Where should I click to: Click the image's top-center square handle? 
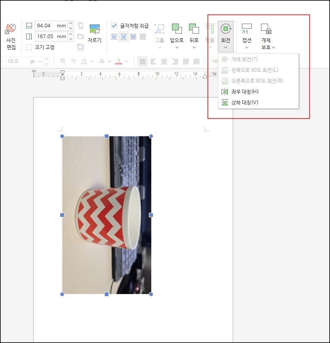106,136
